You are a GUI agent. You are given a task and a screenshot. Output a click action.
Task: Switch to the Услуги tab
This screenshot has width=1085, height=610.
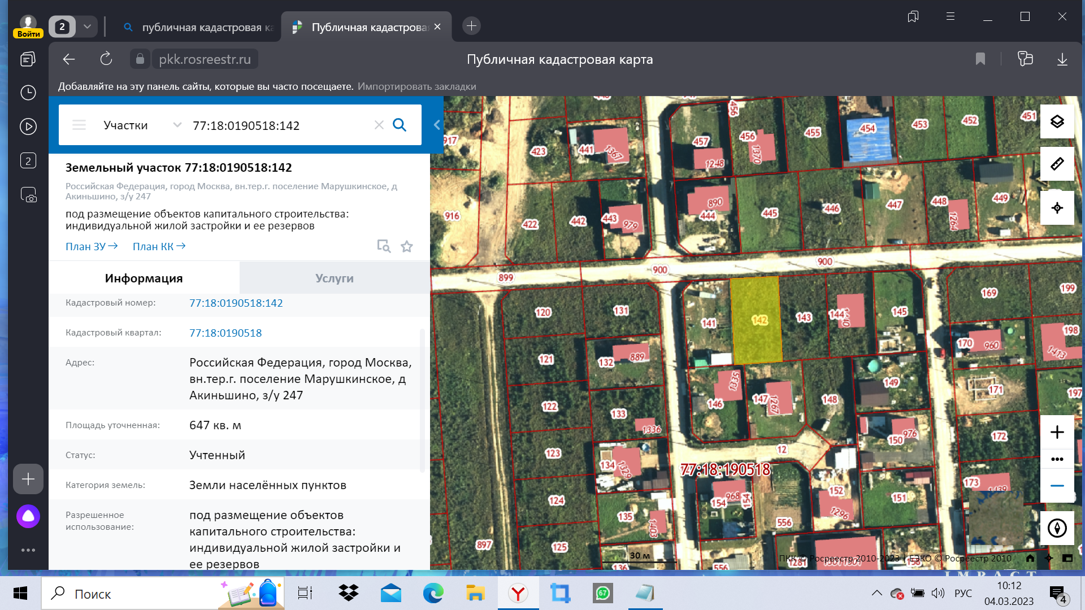coord(335,278)
